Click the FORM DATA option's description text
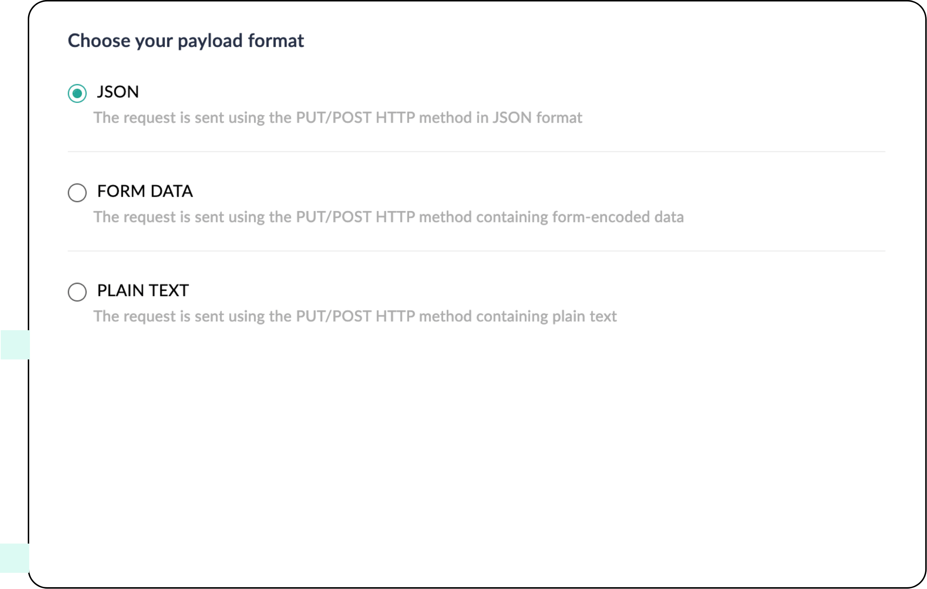This screenshot has width=927, height=589. (388, 217)
